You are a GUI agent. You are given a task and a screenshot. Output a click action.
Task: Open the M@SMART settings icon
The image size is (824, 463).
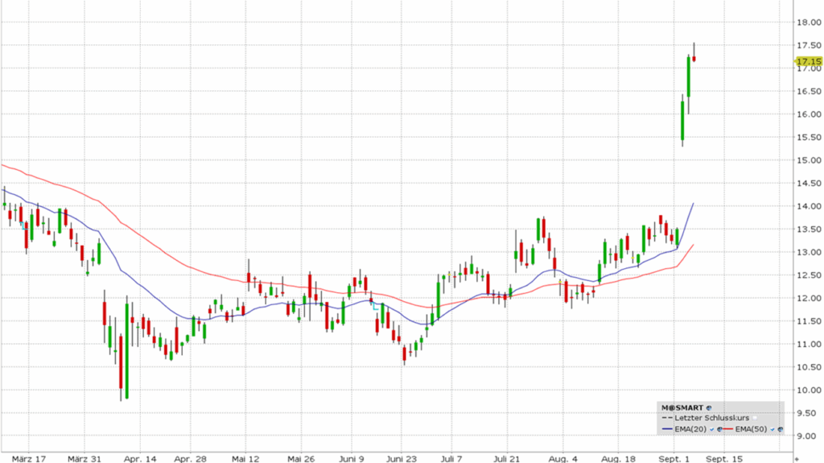point(709,407)
